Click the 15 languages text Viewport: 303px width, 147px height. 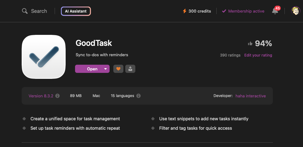point(122,96)
